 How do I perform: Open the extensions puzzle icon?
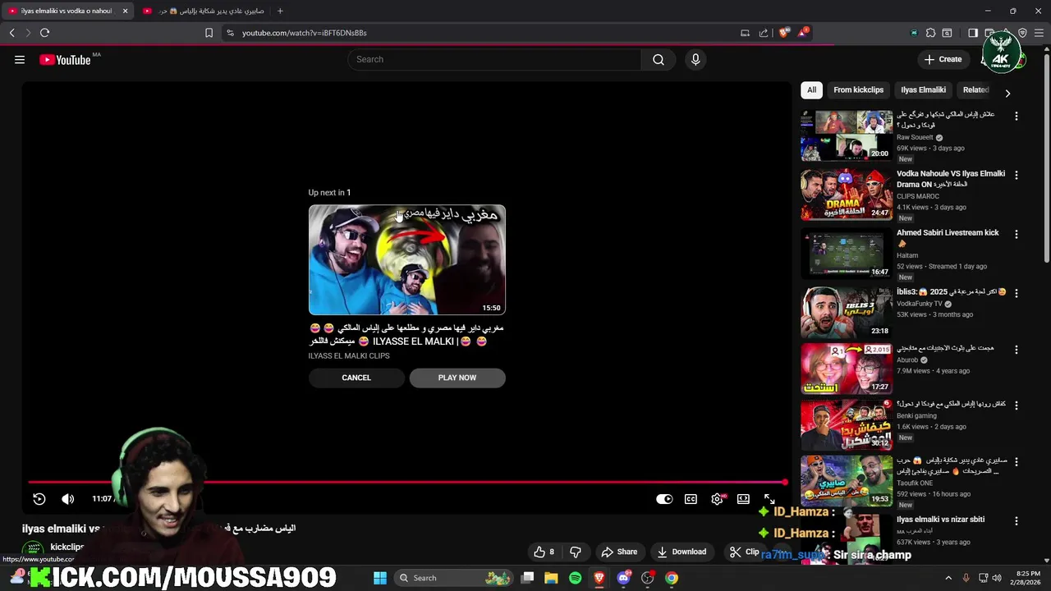[930, 33]
